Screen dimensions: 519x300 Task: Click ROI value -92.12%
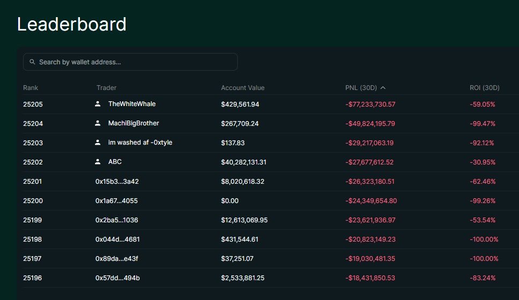pos(482,142)
